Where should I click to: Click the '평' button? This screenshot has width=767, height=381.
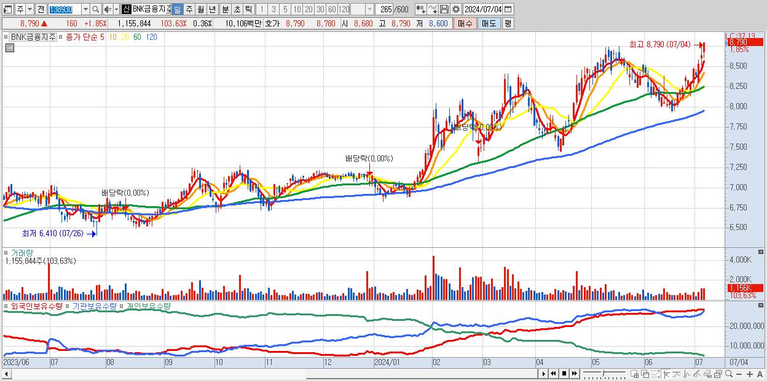point(508,23)
